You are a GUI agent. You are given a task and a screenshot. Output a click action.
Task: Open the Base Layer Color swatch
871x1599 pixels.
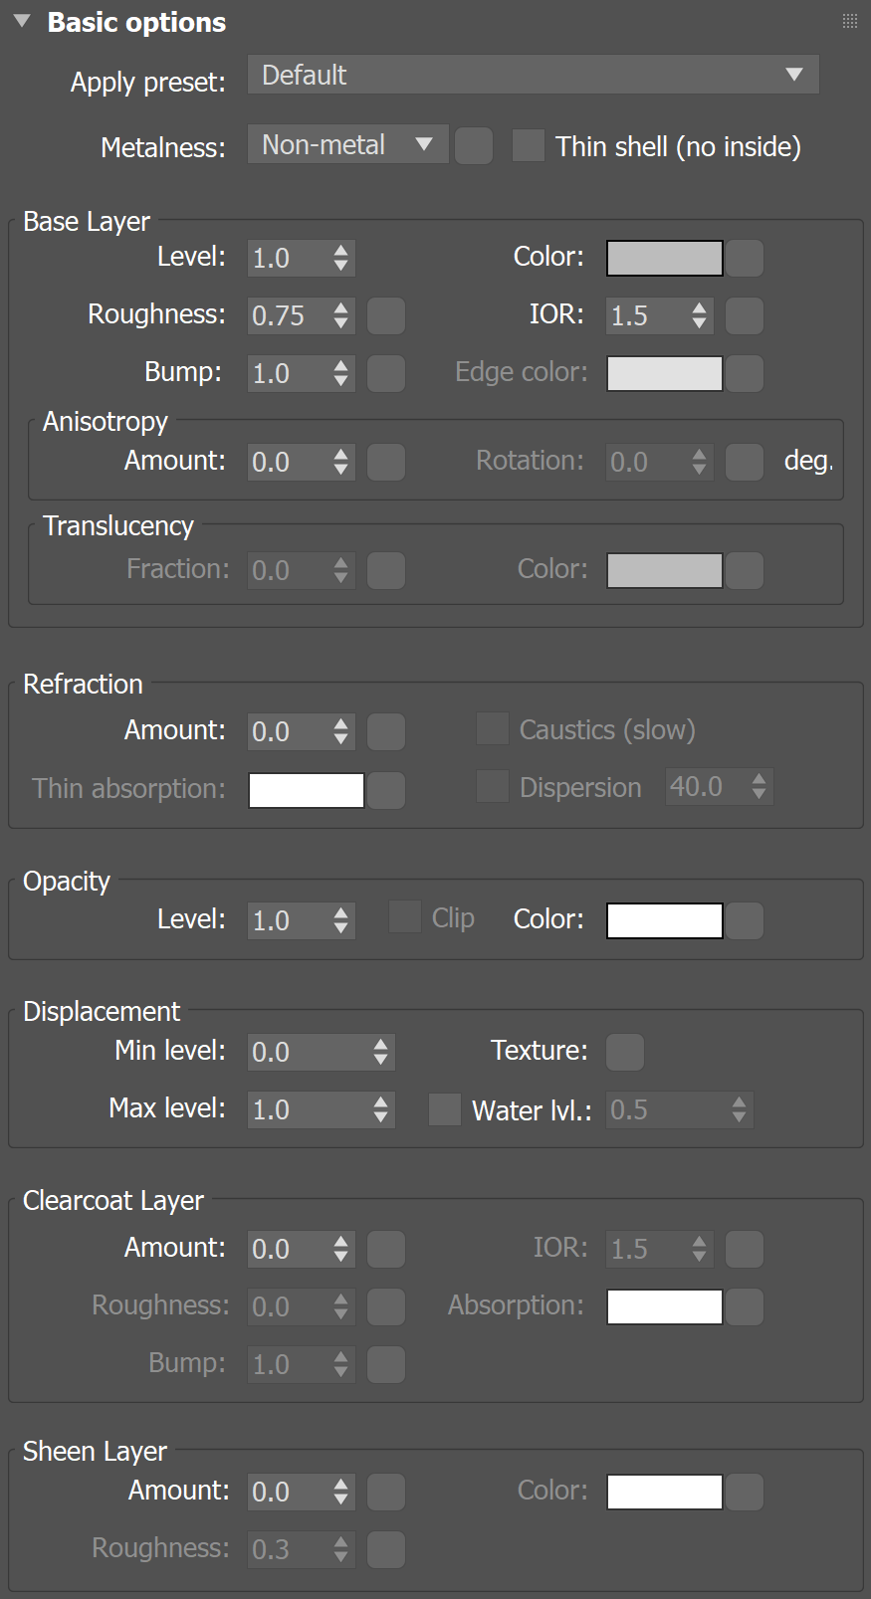click(x=664, y=259)
